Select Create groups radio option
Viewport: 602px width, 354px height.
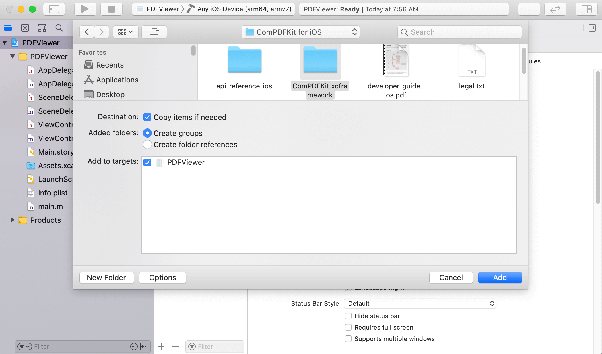click(147, 133)
